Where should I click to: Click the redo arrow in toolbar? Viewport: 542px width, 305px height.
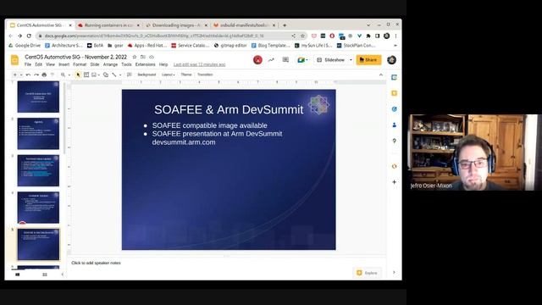pos(36,75)
